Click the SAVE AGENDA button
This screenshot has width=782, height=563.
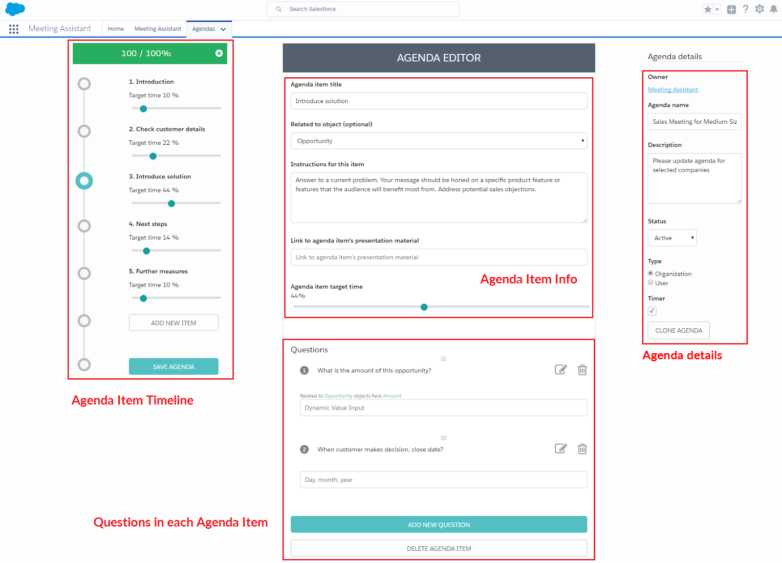pyautogui.click(x=174, y=366)
